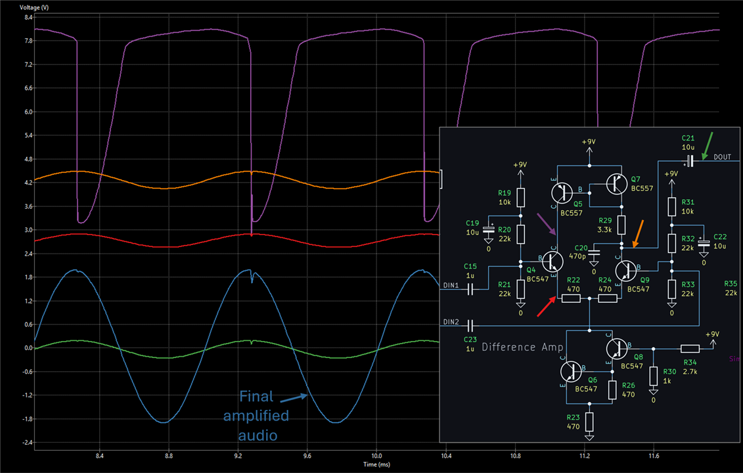Click the Q6 BC547 transistor symbol
Image resolution: width=743 pixels, height=473 pixels.
571,372
